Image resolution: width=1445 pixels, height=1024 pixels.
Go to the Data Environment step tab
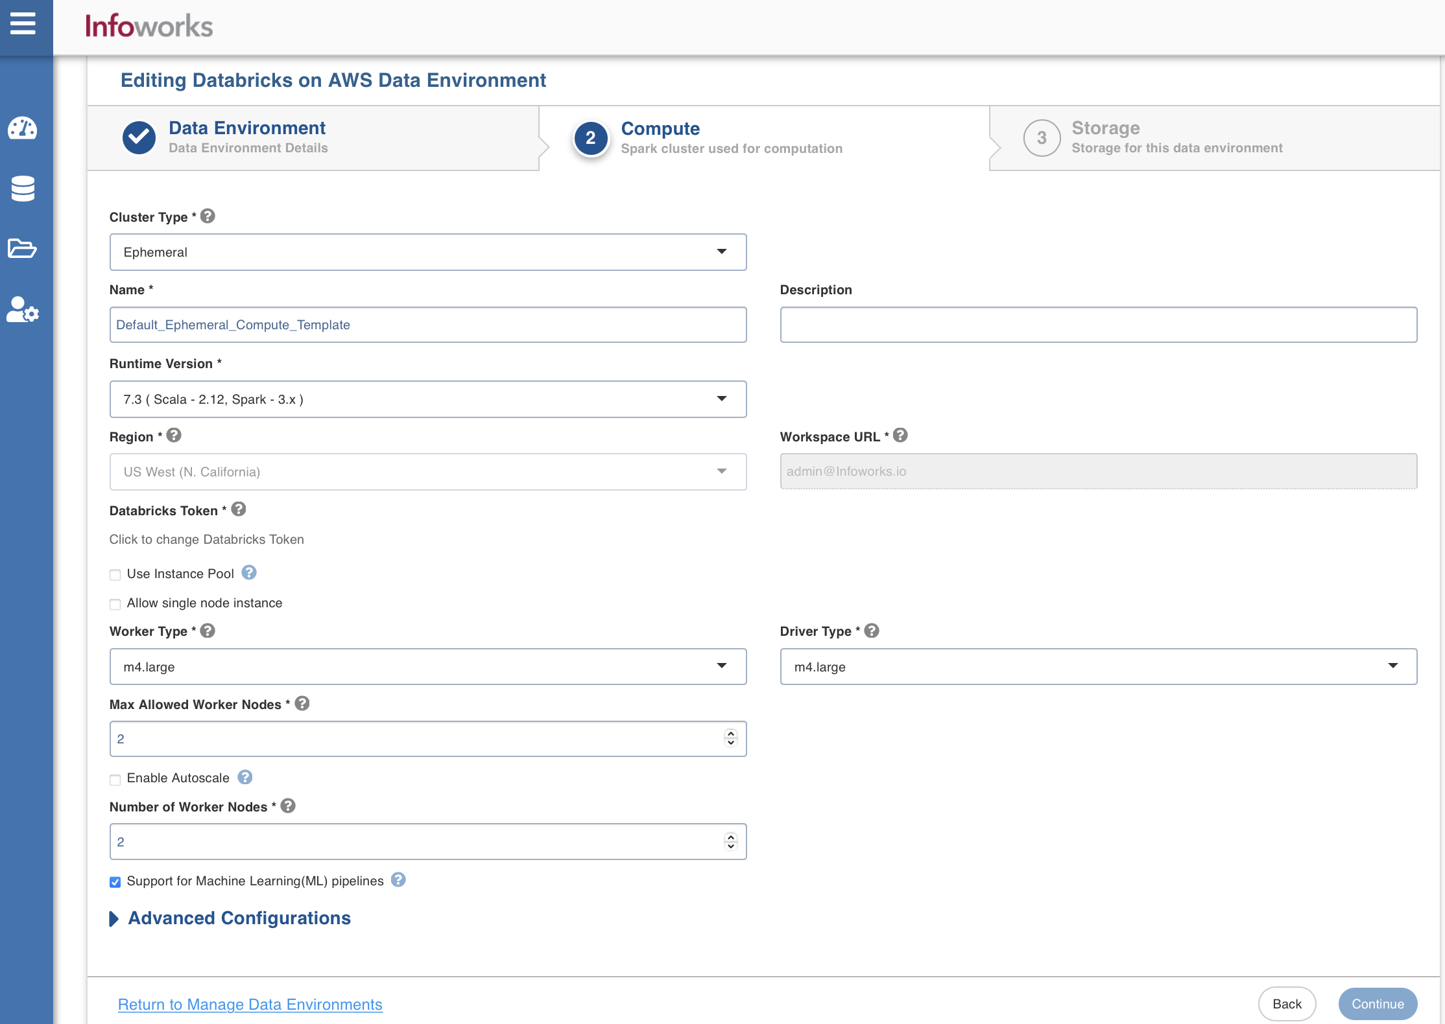point(313,138)
